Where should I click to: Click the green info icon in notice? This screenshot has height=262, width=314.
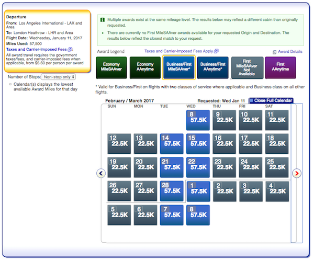point(103,20)
